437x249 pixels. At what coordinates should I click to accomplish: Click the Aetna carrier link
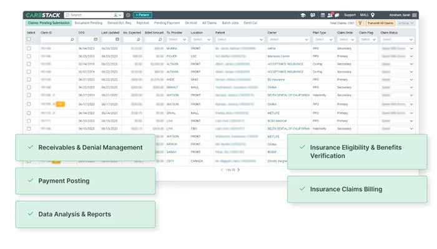(x=272, y=49)
